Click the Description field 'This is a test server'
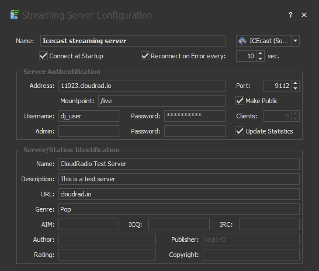 (x=179, y=179)
